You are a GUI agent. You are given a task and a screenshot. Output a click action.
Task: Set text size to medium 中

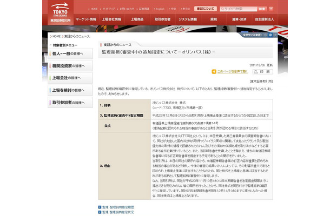[270, 35]
